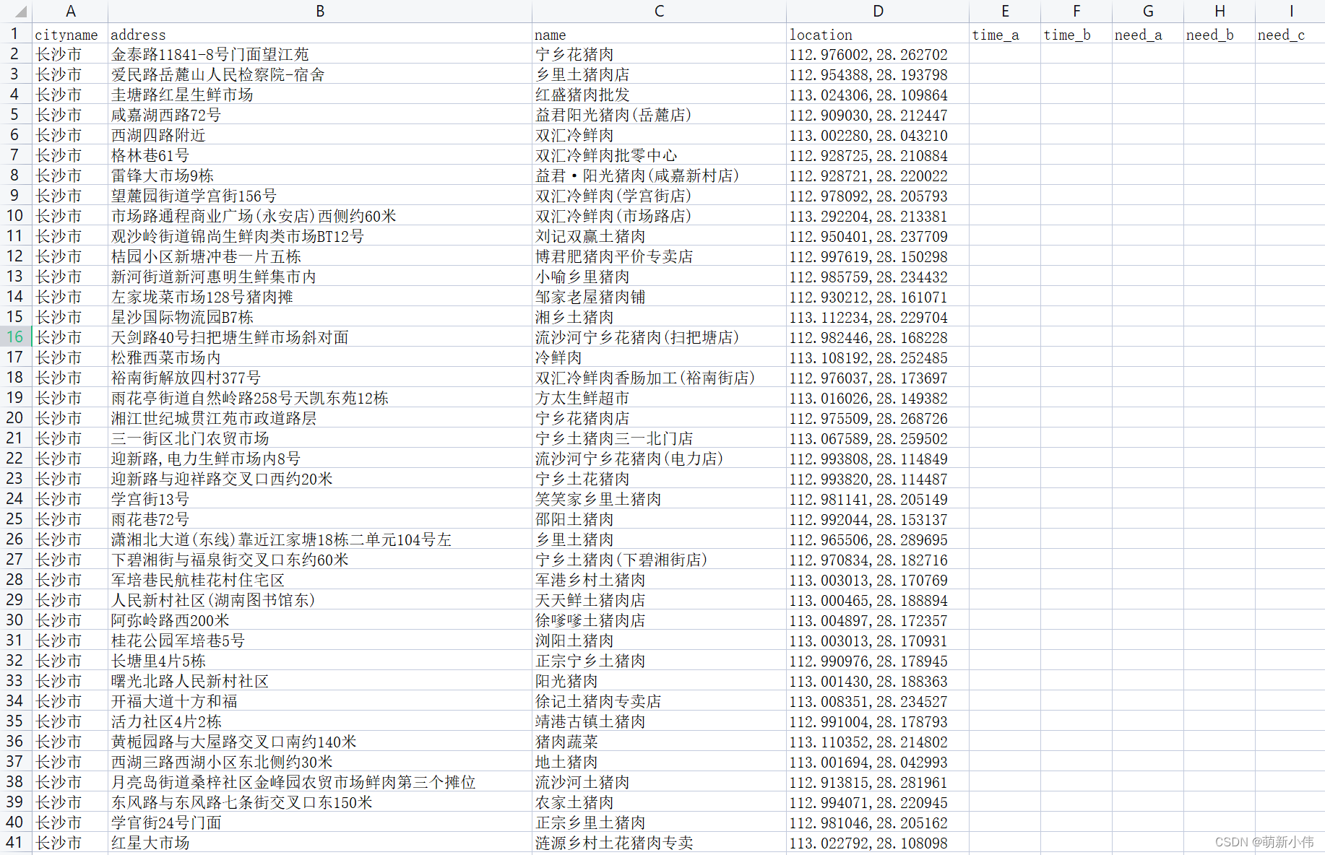Select name cell 邵阳土猪肉
Image resolution: width=1325 pixels, height=855 pixels.
tap(659, 519)
